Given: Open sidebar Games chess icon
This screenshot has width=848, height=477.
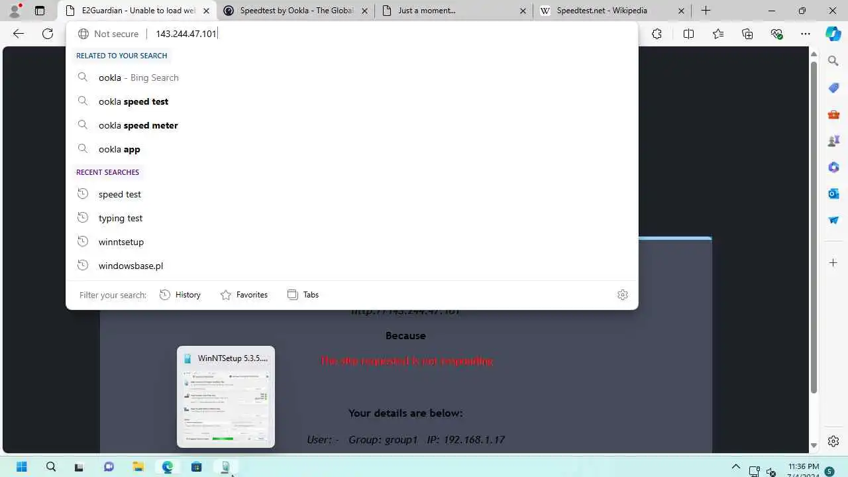Looking at the screenshot, I should coord(833,140).
